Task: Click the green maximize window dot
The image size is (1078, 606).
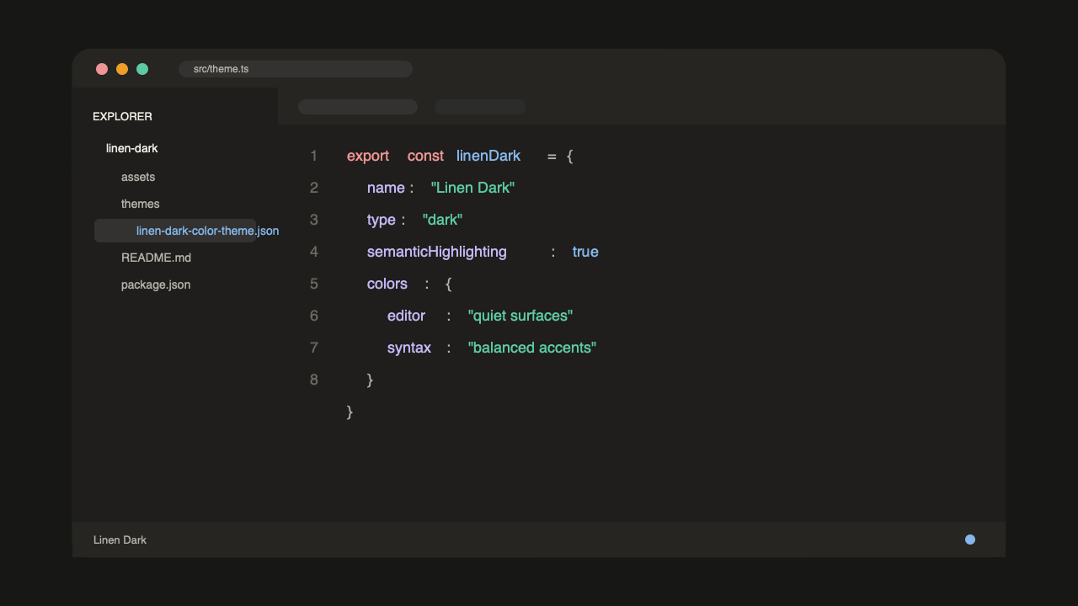Action: [142, 69]
